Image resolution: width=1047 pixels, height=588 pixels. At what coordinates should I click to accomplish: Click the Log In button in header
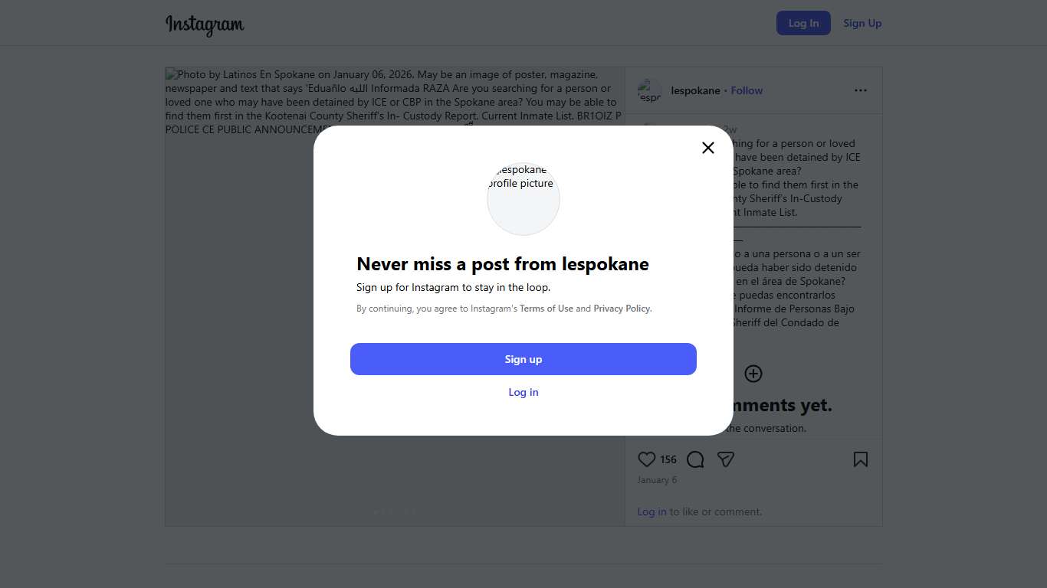tap(803, 23)
